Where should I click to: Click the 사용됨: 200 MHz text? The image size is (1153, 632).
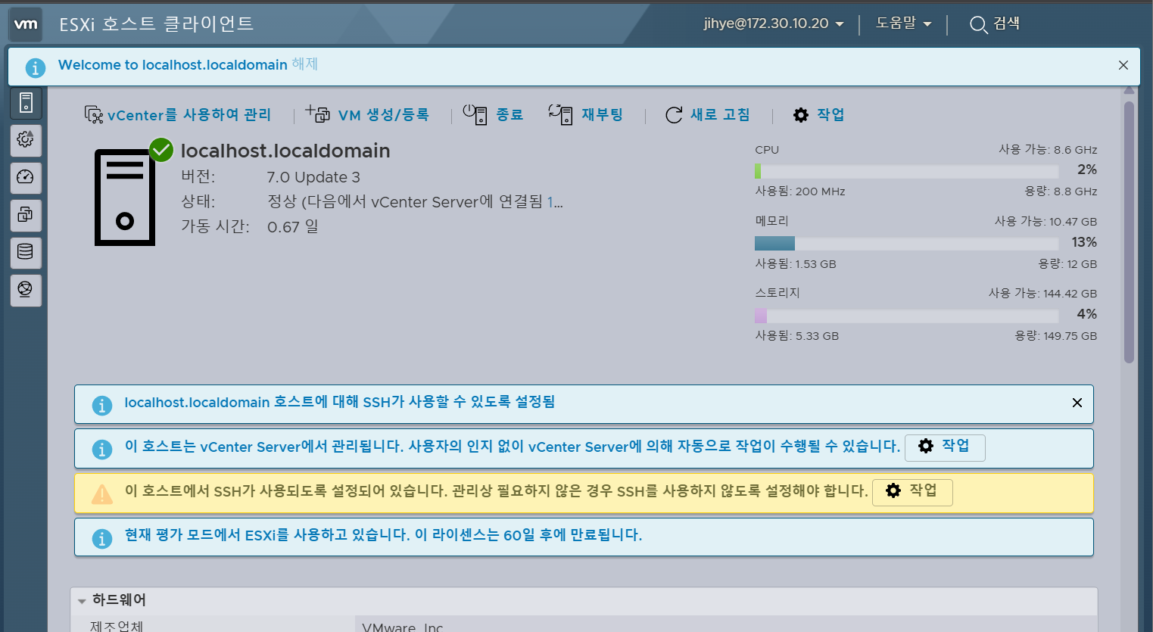(x=800, y=191)
